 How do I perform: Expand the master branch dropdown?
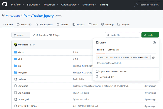[20, 35]
